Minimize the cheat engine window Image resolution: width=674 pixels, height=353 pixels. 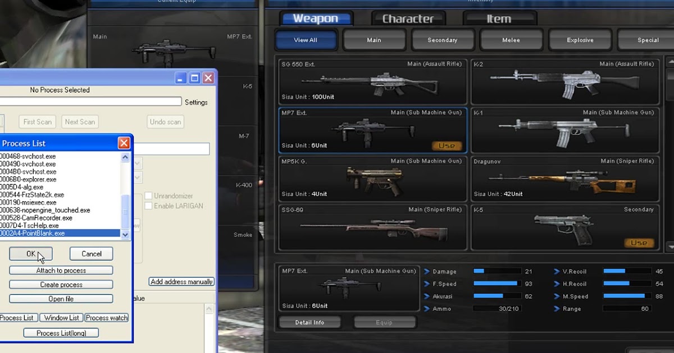pos(181,78)
